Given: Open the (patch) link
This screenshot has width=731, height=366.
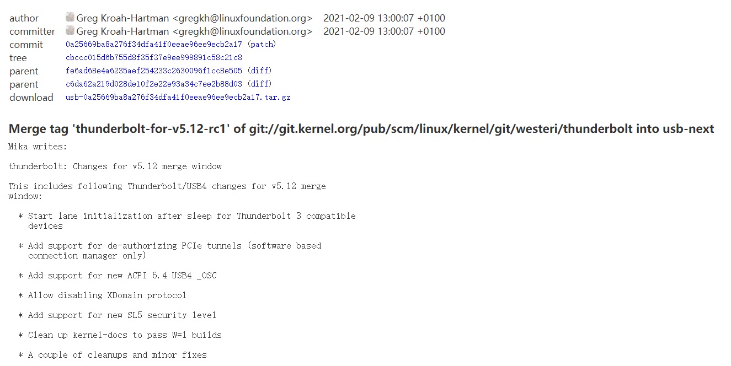Looking at the screenshot, I should (x=262, y=45).
